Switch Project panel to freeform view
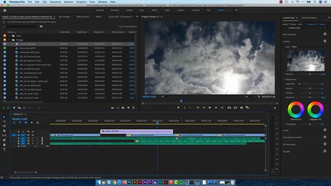Viewport: 331px width, 186px height. tap(19, 108)
